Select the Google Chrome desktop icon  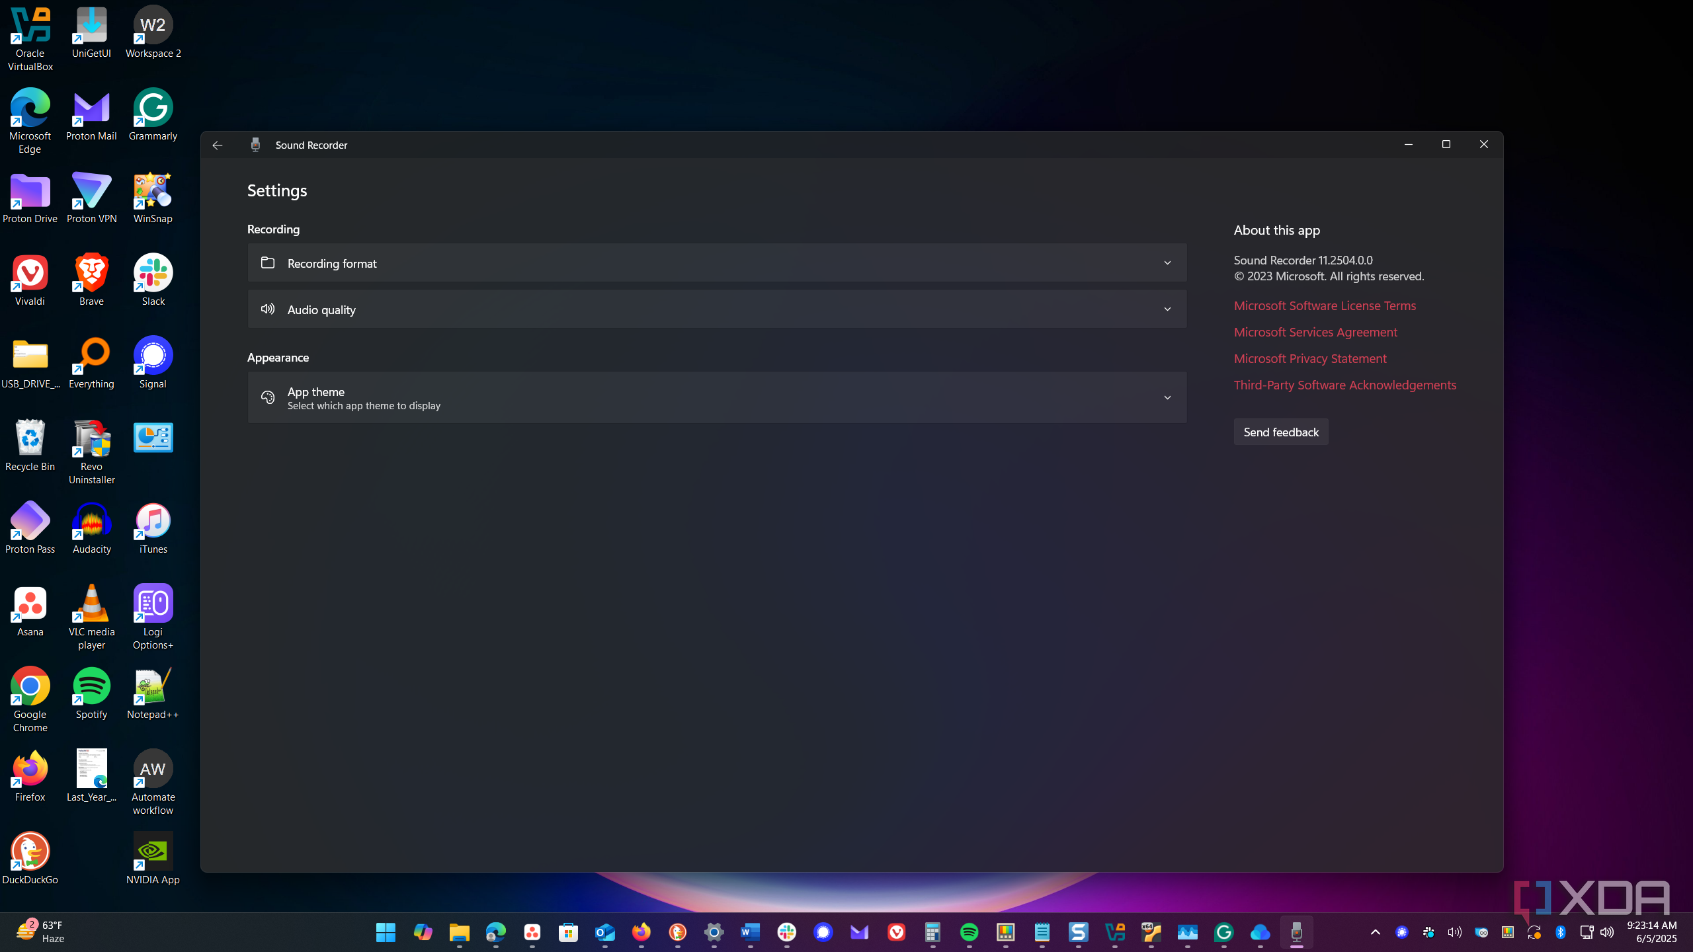[30, 699]
